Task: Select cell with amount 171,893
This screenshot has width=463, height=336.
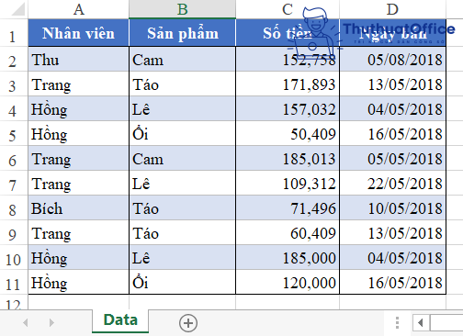Action: pos(288,84)
